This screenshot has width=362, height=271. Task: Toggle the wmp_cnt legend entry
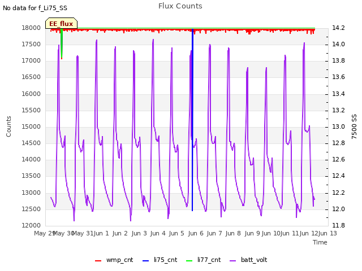tap(114, 260)
